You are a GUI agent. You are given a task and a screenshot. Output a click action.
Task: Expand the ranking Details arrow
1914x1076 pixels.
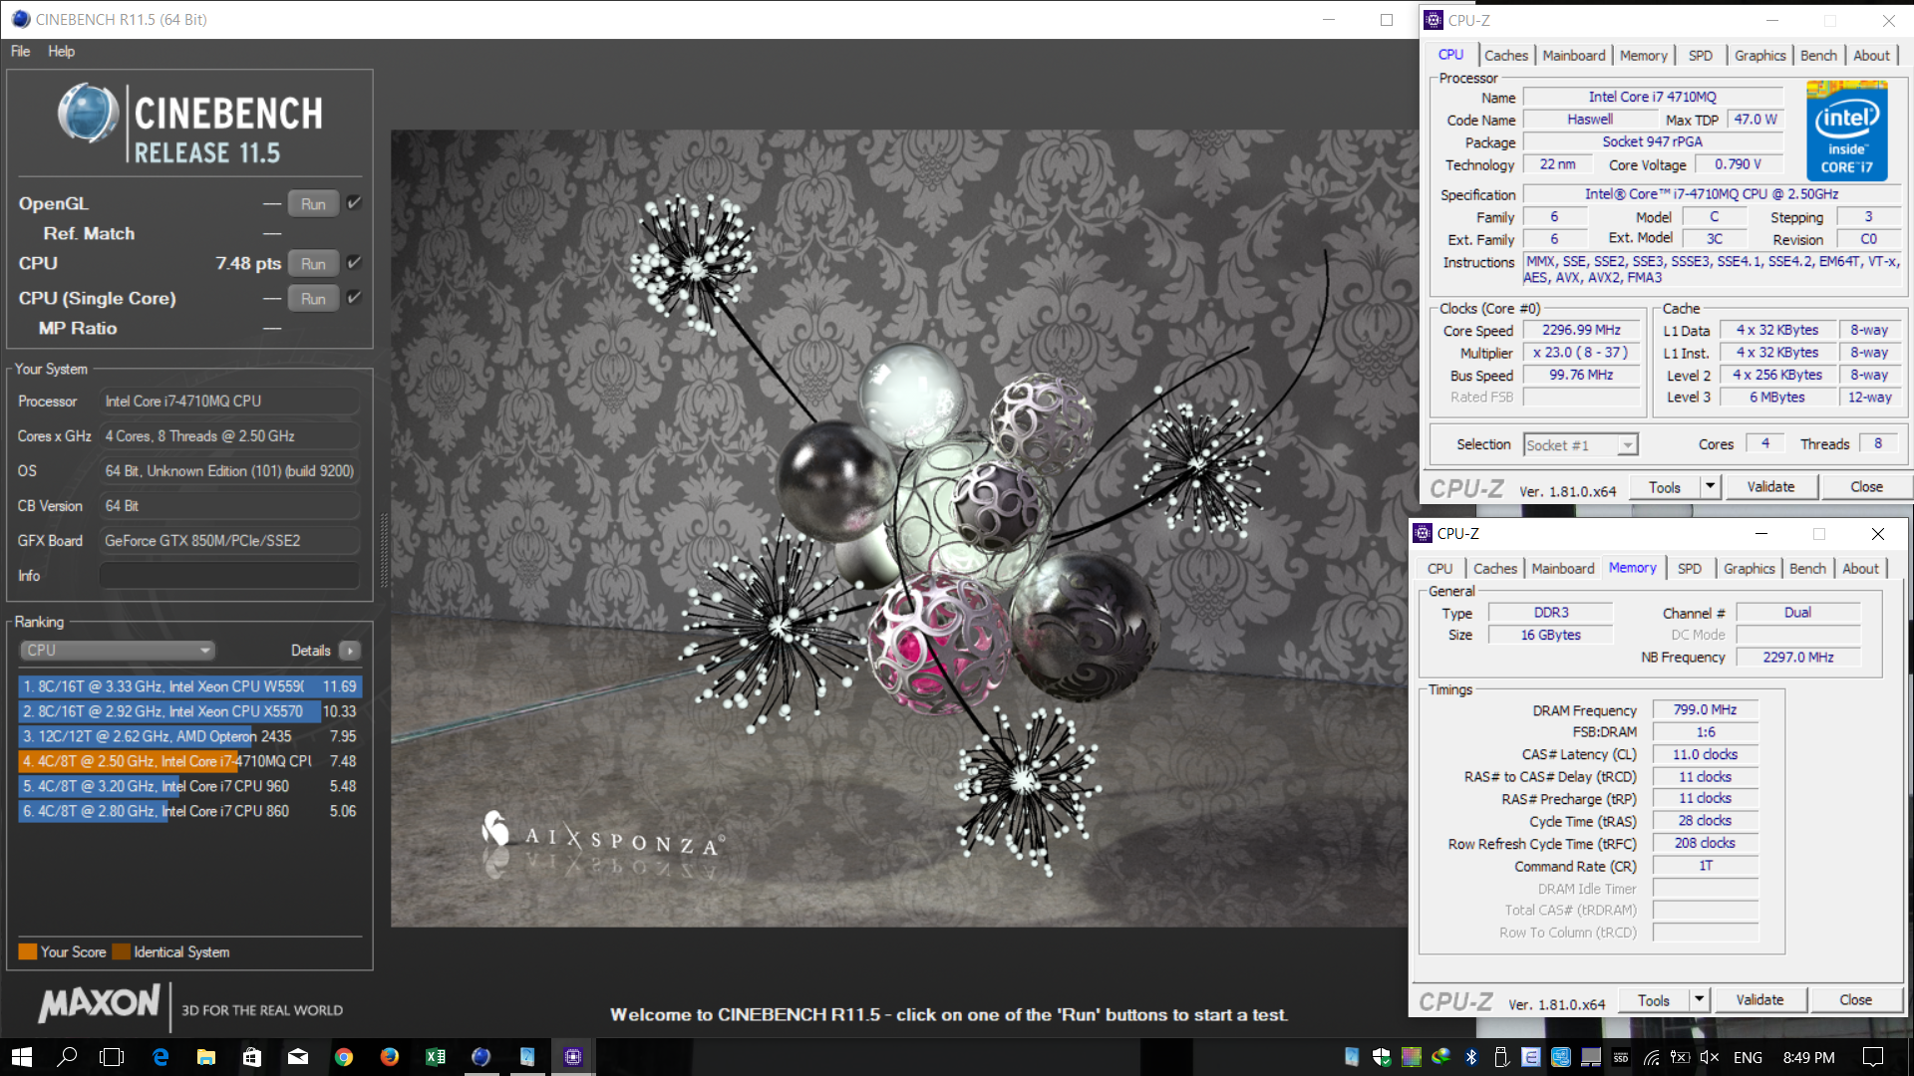pos(350,651)
